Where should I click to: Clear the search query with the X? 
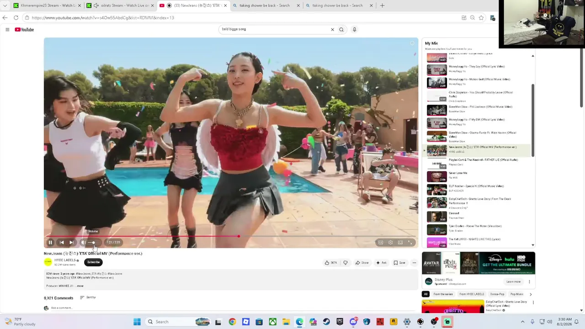coord(332,30)
